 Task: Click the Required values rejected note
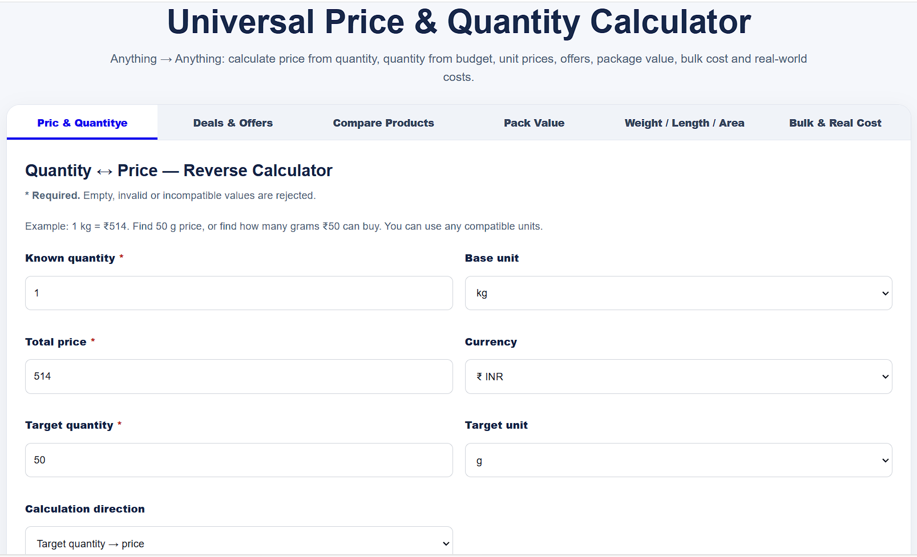170,196
